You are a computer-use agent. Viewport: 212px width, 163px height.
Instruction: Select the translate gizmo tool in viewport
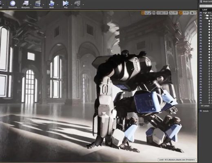(x=143, y=13)
